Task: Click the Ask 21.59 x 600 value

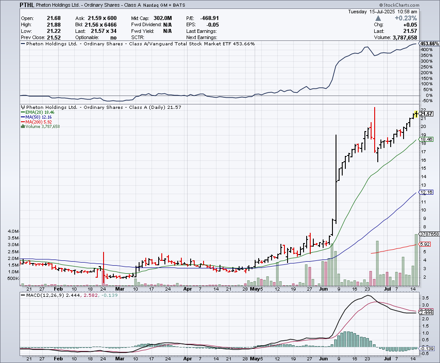Action: (102, 18)
